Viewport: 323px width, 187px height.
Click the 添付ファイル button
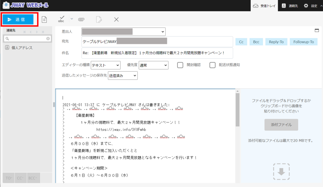pyautogui.click(x=281, y=125)
